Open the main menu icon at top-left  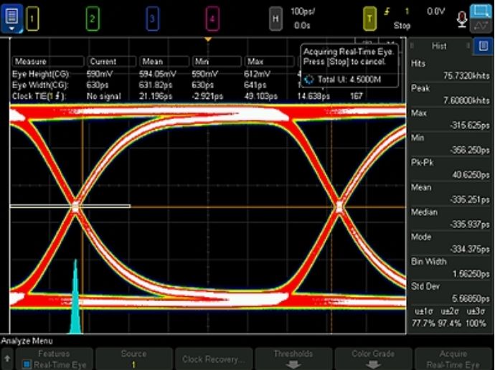(11, 17)
